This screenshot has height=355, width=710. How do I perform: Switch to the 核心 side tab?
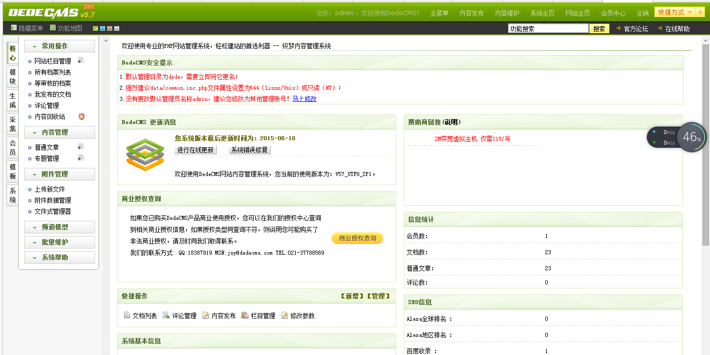click(13, 53)
